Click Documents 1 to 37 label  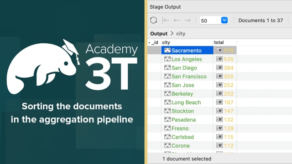261,20
